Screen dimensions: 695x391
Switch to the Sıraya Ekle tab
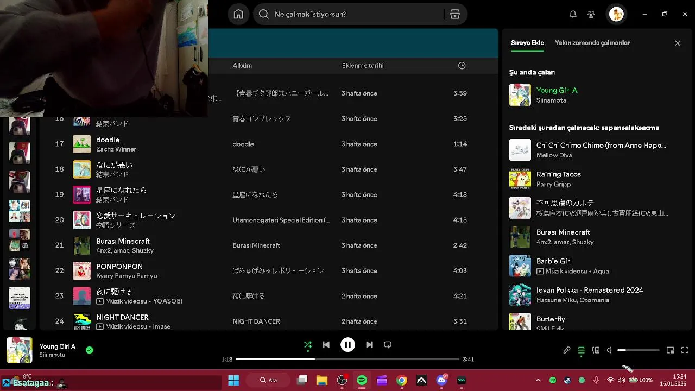pyautogui.click(x=527, y=43)
